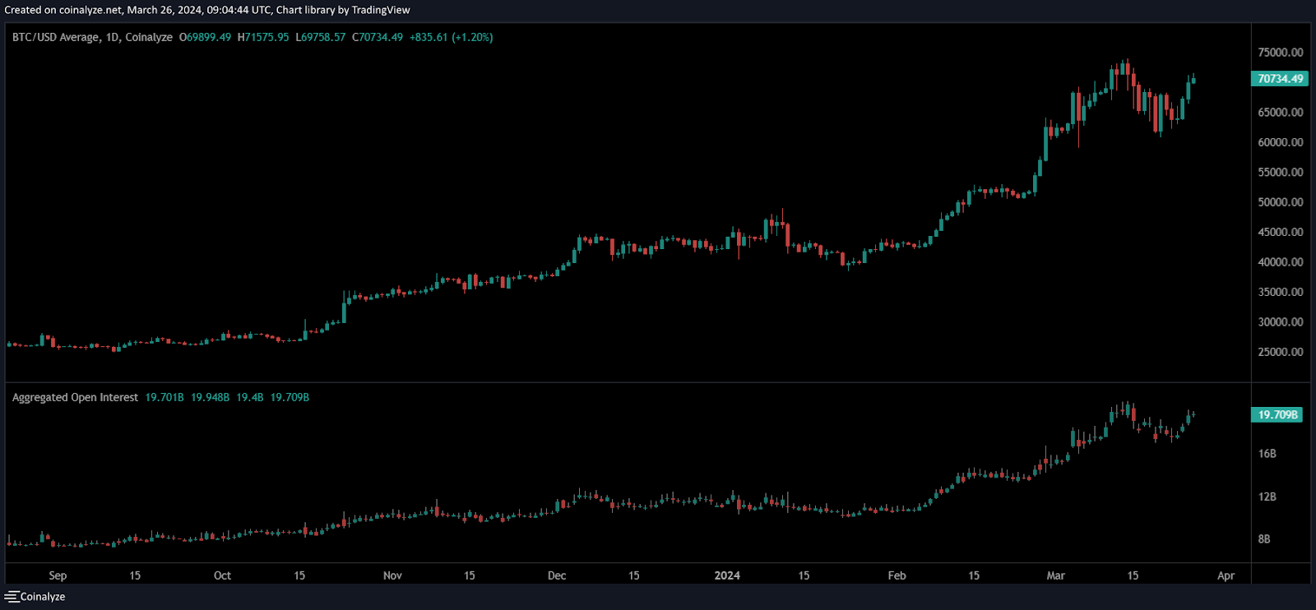The image size is (1316, 610).
Task: Click the Mar label on time axis
Action: click(x=1055, y=575)
